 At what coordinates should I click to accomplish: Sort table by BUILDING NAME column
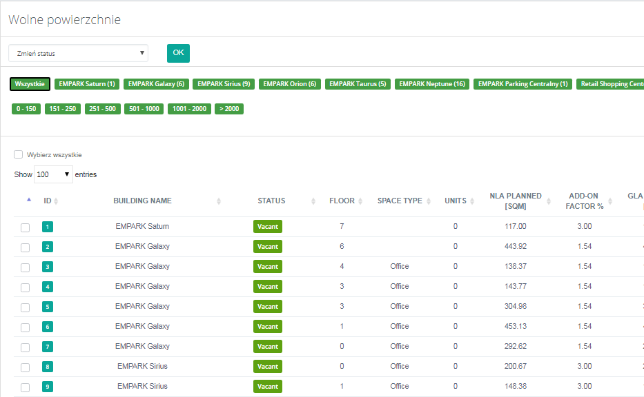[x=142, y=201]
